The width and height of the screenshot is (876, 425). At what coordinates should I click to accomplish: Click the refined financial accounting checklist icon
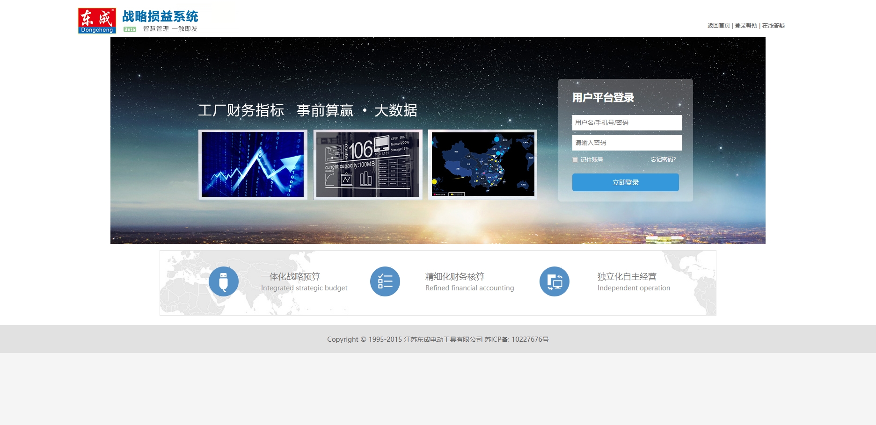(385, 281)
